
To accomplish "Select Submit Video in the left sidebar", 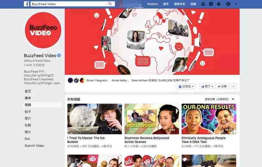I will (x=34, y=146).
